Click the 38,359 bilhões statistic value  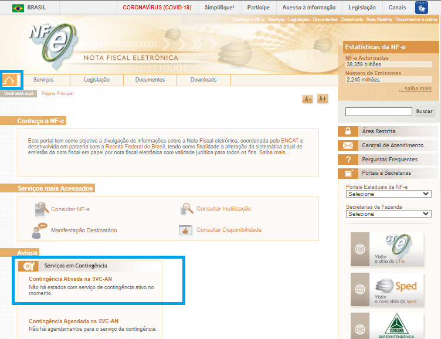tap(364, 65)
